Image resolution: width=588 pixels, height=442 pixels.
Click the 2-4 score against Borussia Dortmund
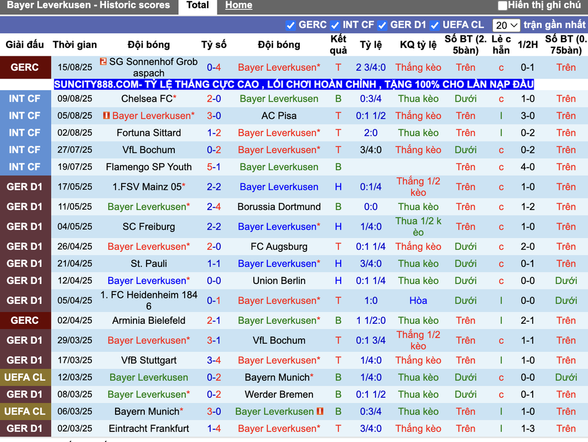click(x=214, y=207)
